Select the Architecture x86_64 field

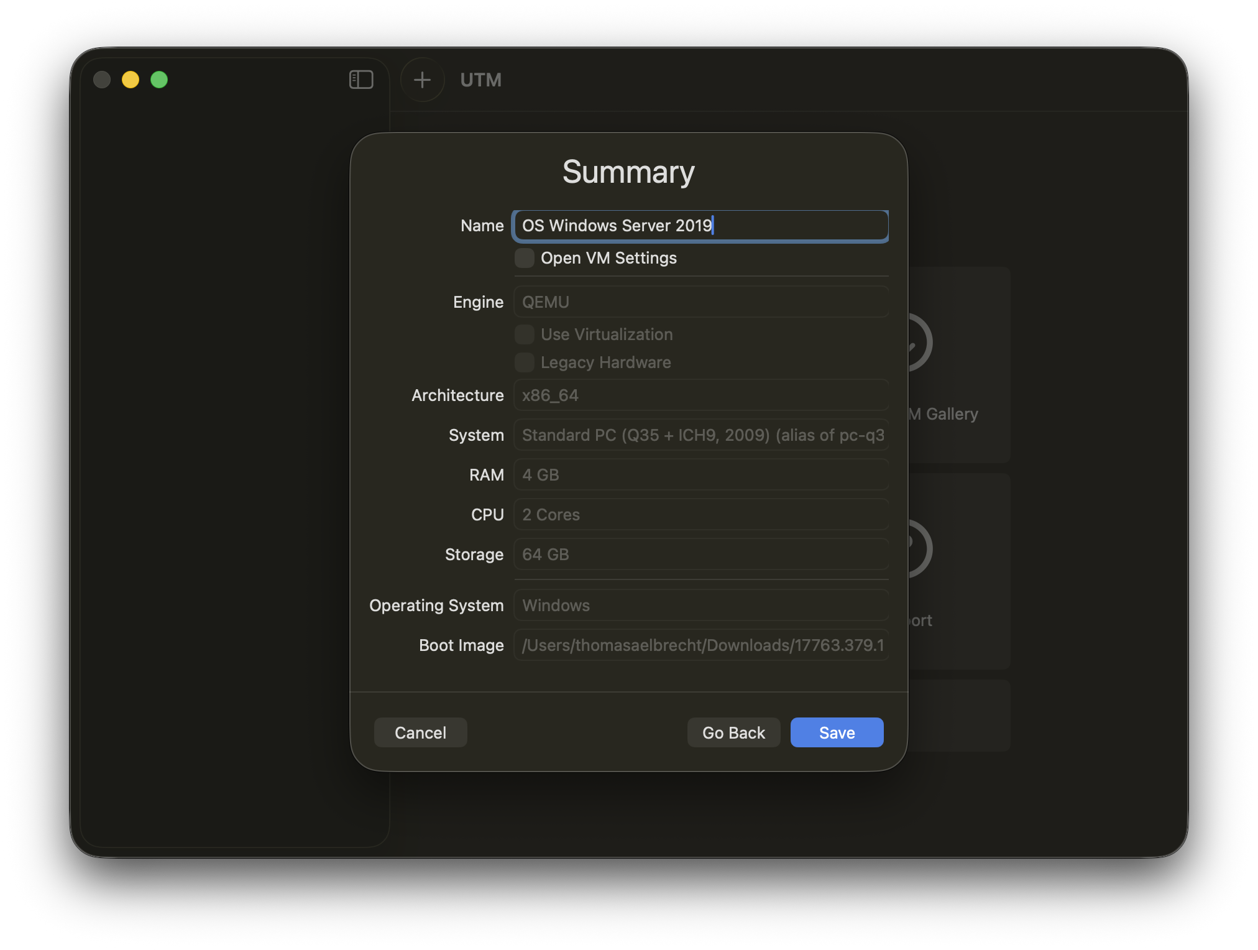tap(700, 395)
